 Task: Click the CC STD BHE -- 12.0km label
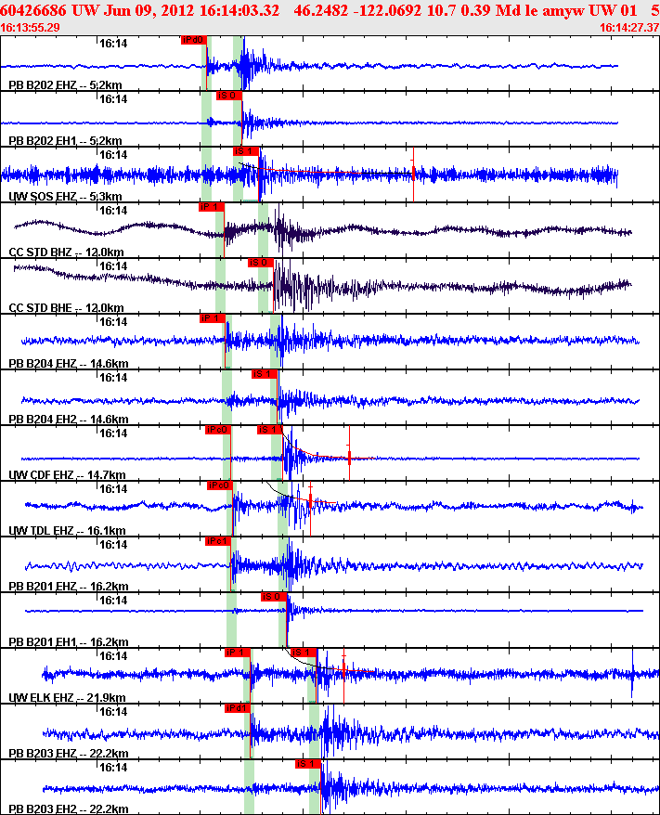point(67,307)
